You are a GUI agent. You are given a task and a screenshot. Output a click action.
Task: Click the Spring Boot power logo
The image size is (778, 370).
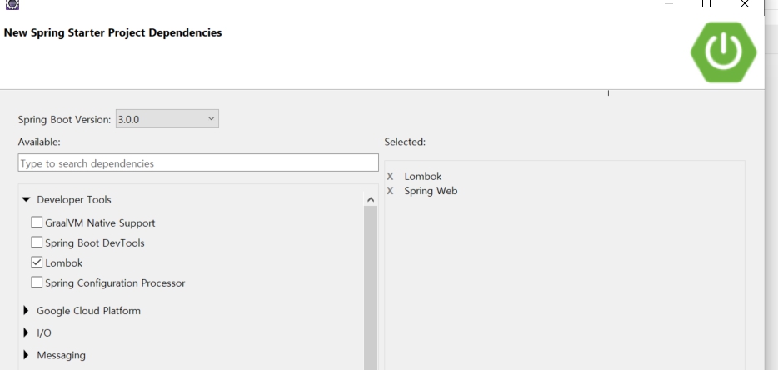(723, 52)
